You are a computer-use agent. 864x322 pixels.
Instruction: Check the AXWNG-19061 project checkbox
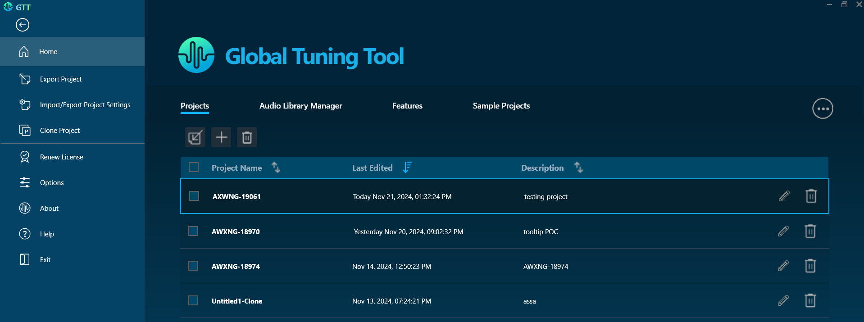click(x=194, y=196)
